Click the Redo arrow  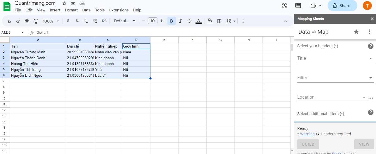[x=18, y=21]
